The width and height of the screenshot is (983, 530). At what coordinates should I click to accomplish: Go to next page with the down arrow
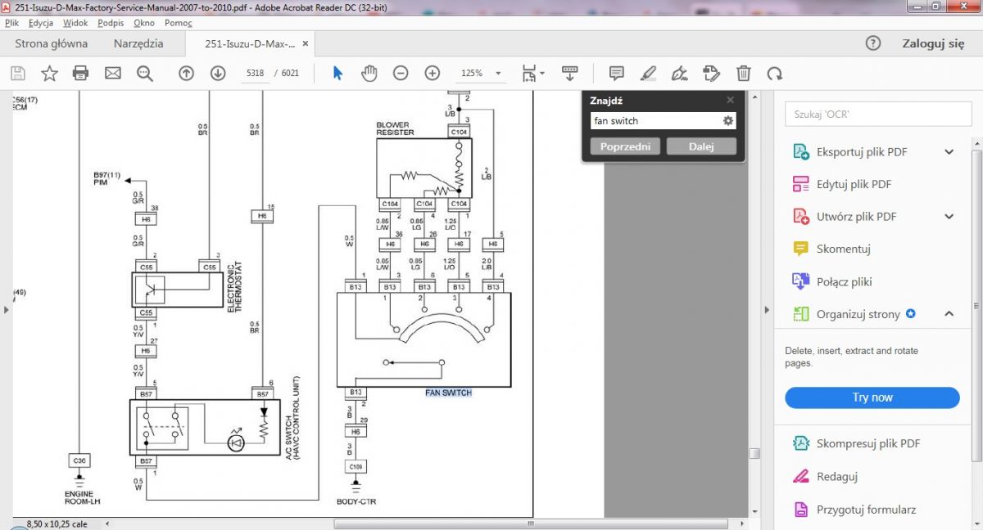[x=218, y=74]
